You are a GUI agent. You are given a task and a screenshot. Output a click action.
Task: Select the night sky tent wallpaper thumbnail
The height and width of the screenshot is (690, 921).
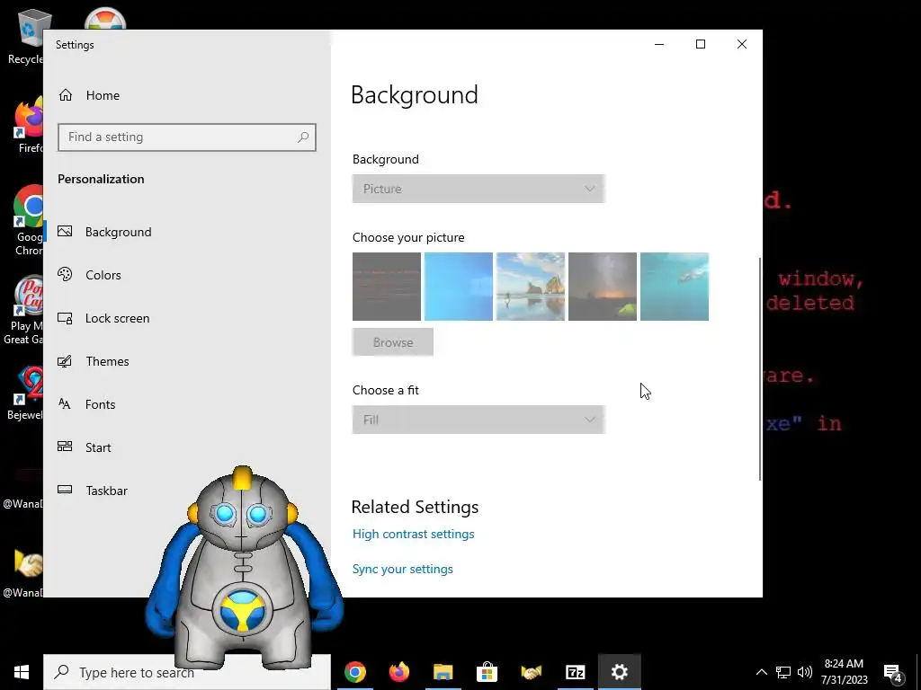click(603, 287)
